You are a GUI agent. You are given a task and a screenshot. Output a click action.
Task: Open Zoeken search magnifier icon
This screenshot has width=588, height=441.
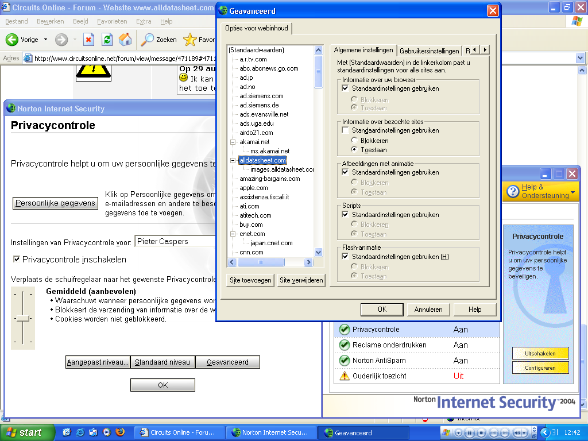(148, 40)
